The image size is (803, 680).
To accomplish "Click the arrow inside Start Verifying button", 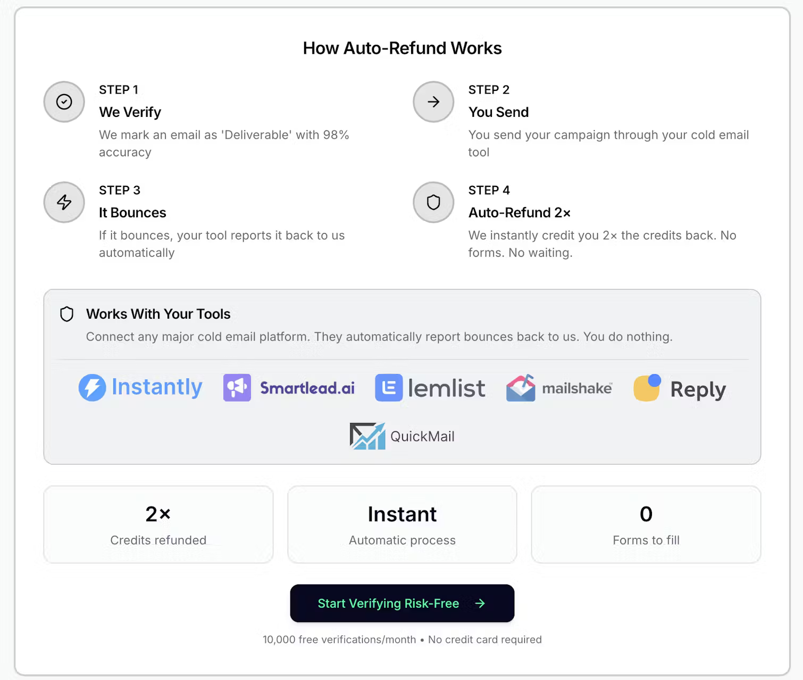I will click(480, 603).
